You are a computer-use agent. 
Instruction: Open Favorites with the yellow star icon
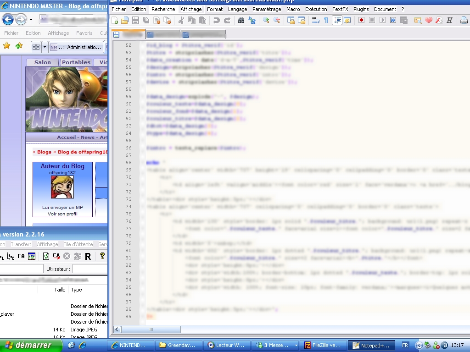[x=6, y=45]
